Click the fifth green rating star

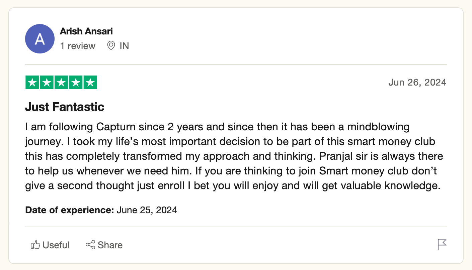(90, 82)
